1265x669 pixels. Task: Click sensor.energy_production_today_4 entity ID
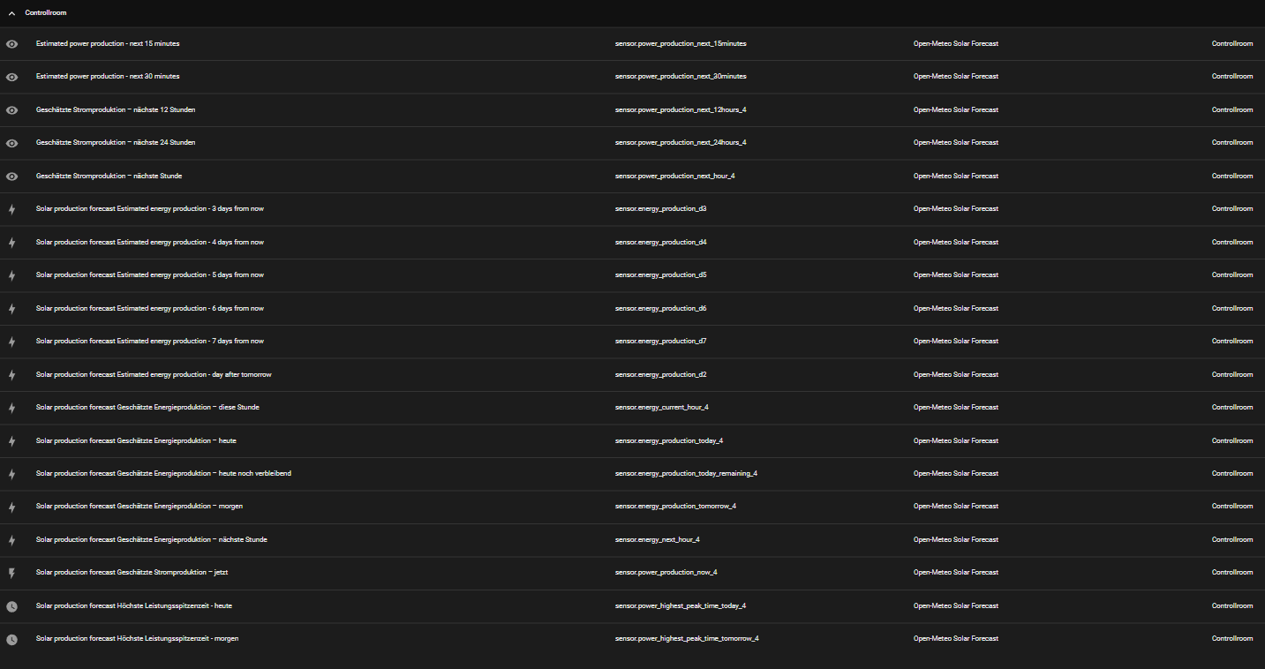coord(669,440)
